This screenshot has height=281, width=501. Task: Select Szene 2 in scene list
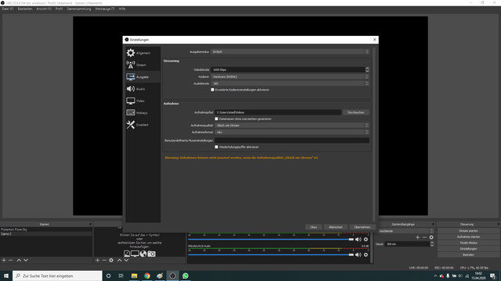click(46, 234)
